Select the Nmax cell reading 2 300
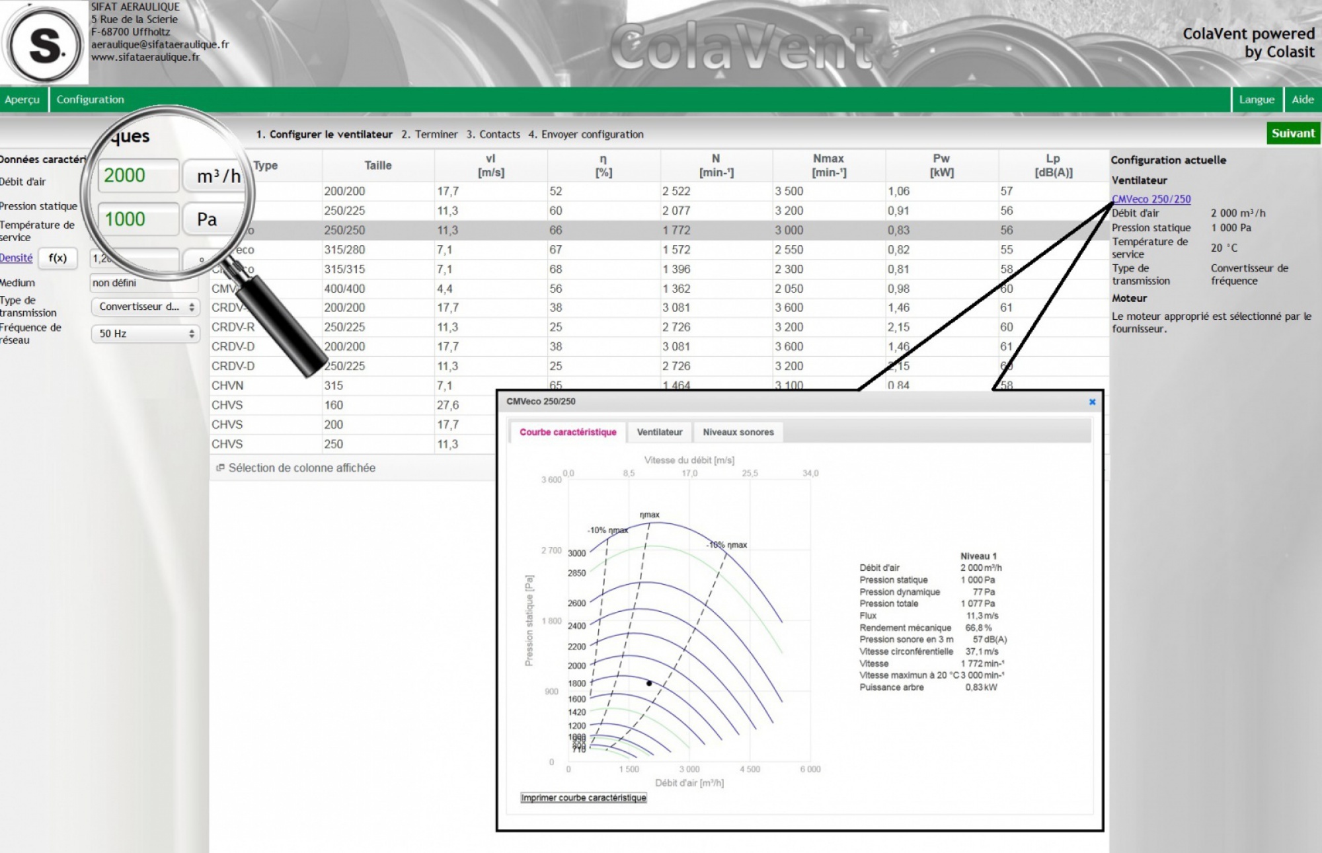This screenshot has height=853, width=1322. 828,269
